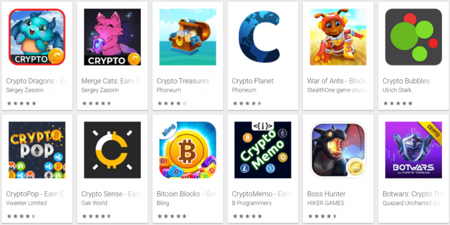Select the Boss Hunter dragon icon
The height and width of the screenshot is (225, 450).
point(338,150)
